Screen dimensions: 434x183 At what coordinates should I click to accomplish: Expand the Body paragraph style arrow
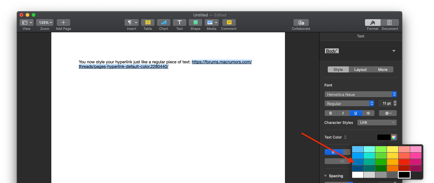[394, 51]
